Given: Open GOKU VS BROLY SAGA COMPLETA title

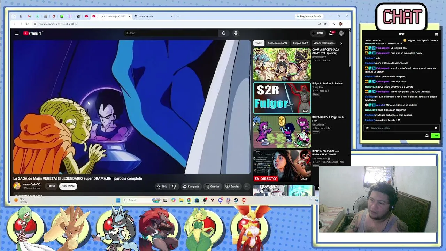Looking at the screenshot, I should tap(325, 51).
